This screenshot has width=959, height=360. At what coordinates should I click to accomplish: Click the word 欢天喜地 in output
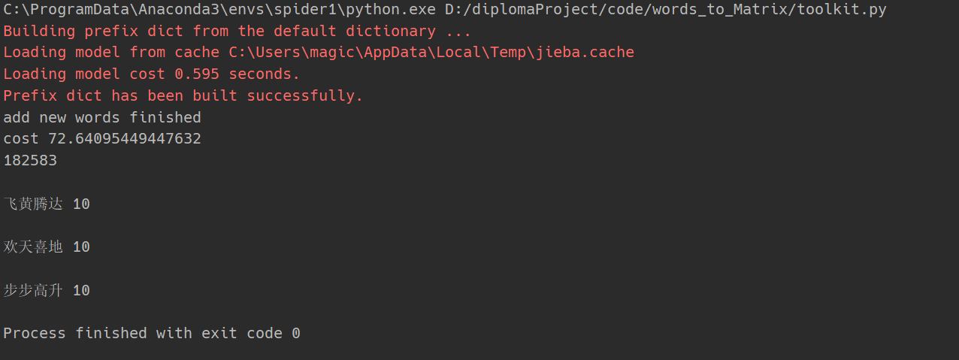coord(33,247)
